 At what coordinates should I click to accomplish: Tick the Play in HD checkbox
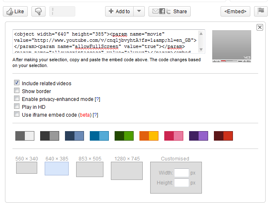(x=17, y=107)
